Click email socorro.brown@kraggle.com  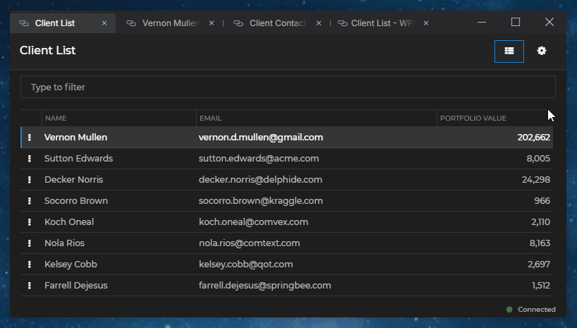261,201
